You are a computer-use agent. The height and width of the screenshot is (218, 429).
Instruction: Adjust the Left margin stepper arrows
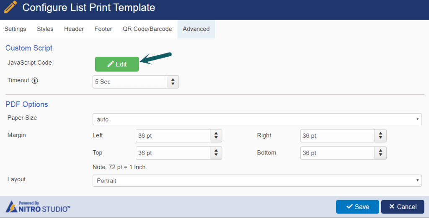click(x=216, y=136)
